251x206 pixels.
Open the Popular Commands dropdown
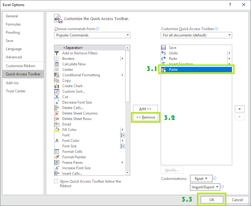click(92, 35)
